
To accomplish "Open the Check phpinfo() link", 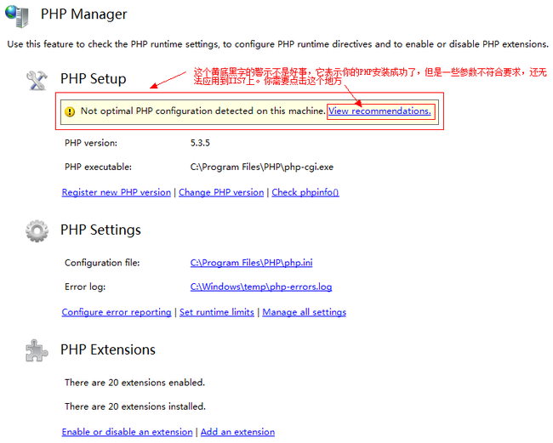I will [305, 192].
